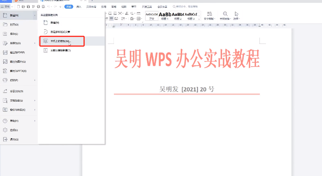Choose 新建(N) in the submenu panel

[x=72, y=23]
